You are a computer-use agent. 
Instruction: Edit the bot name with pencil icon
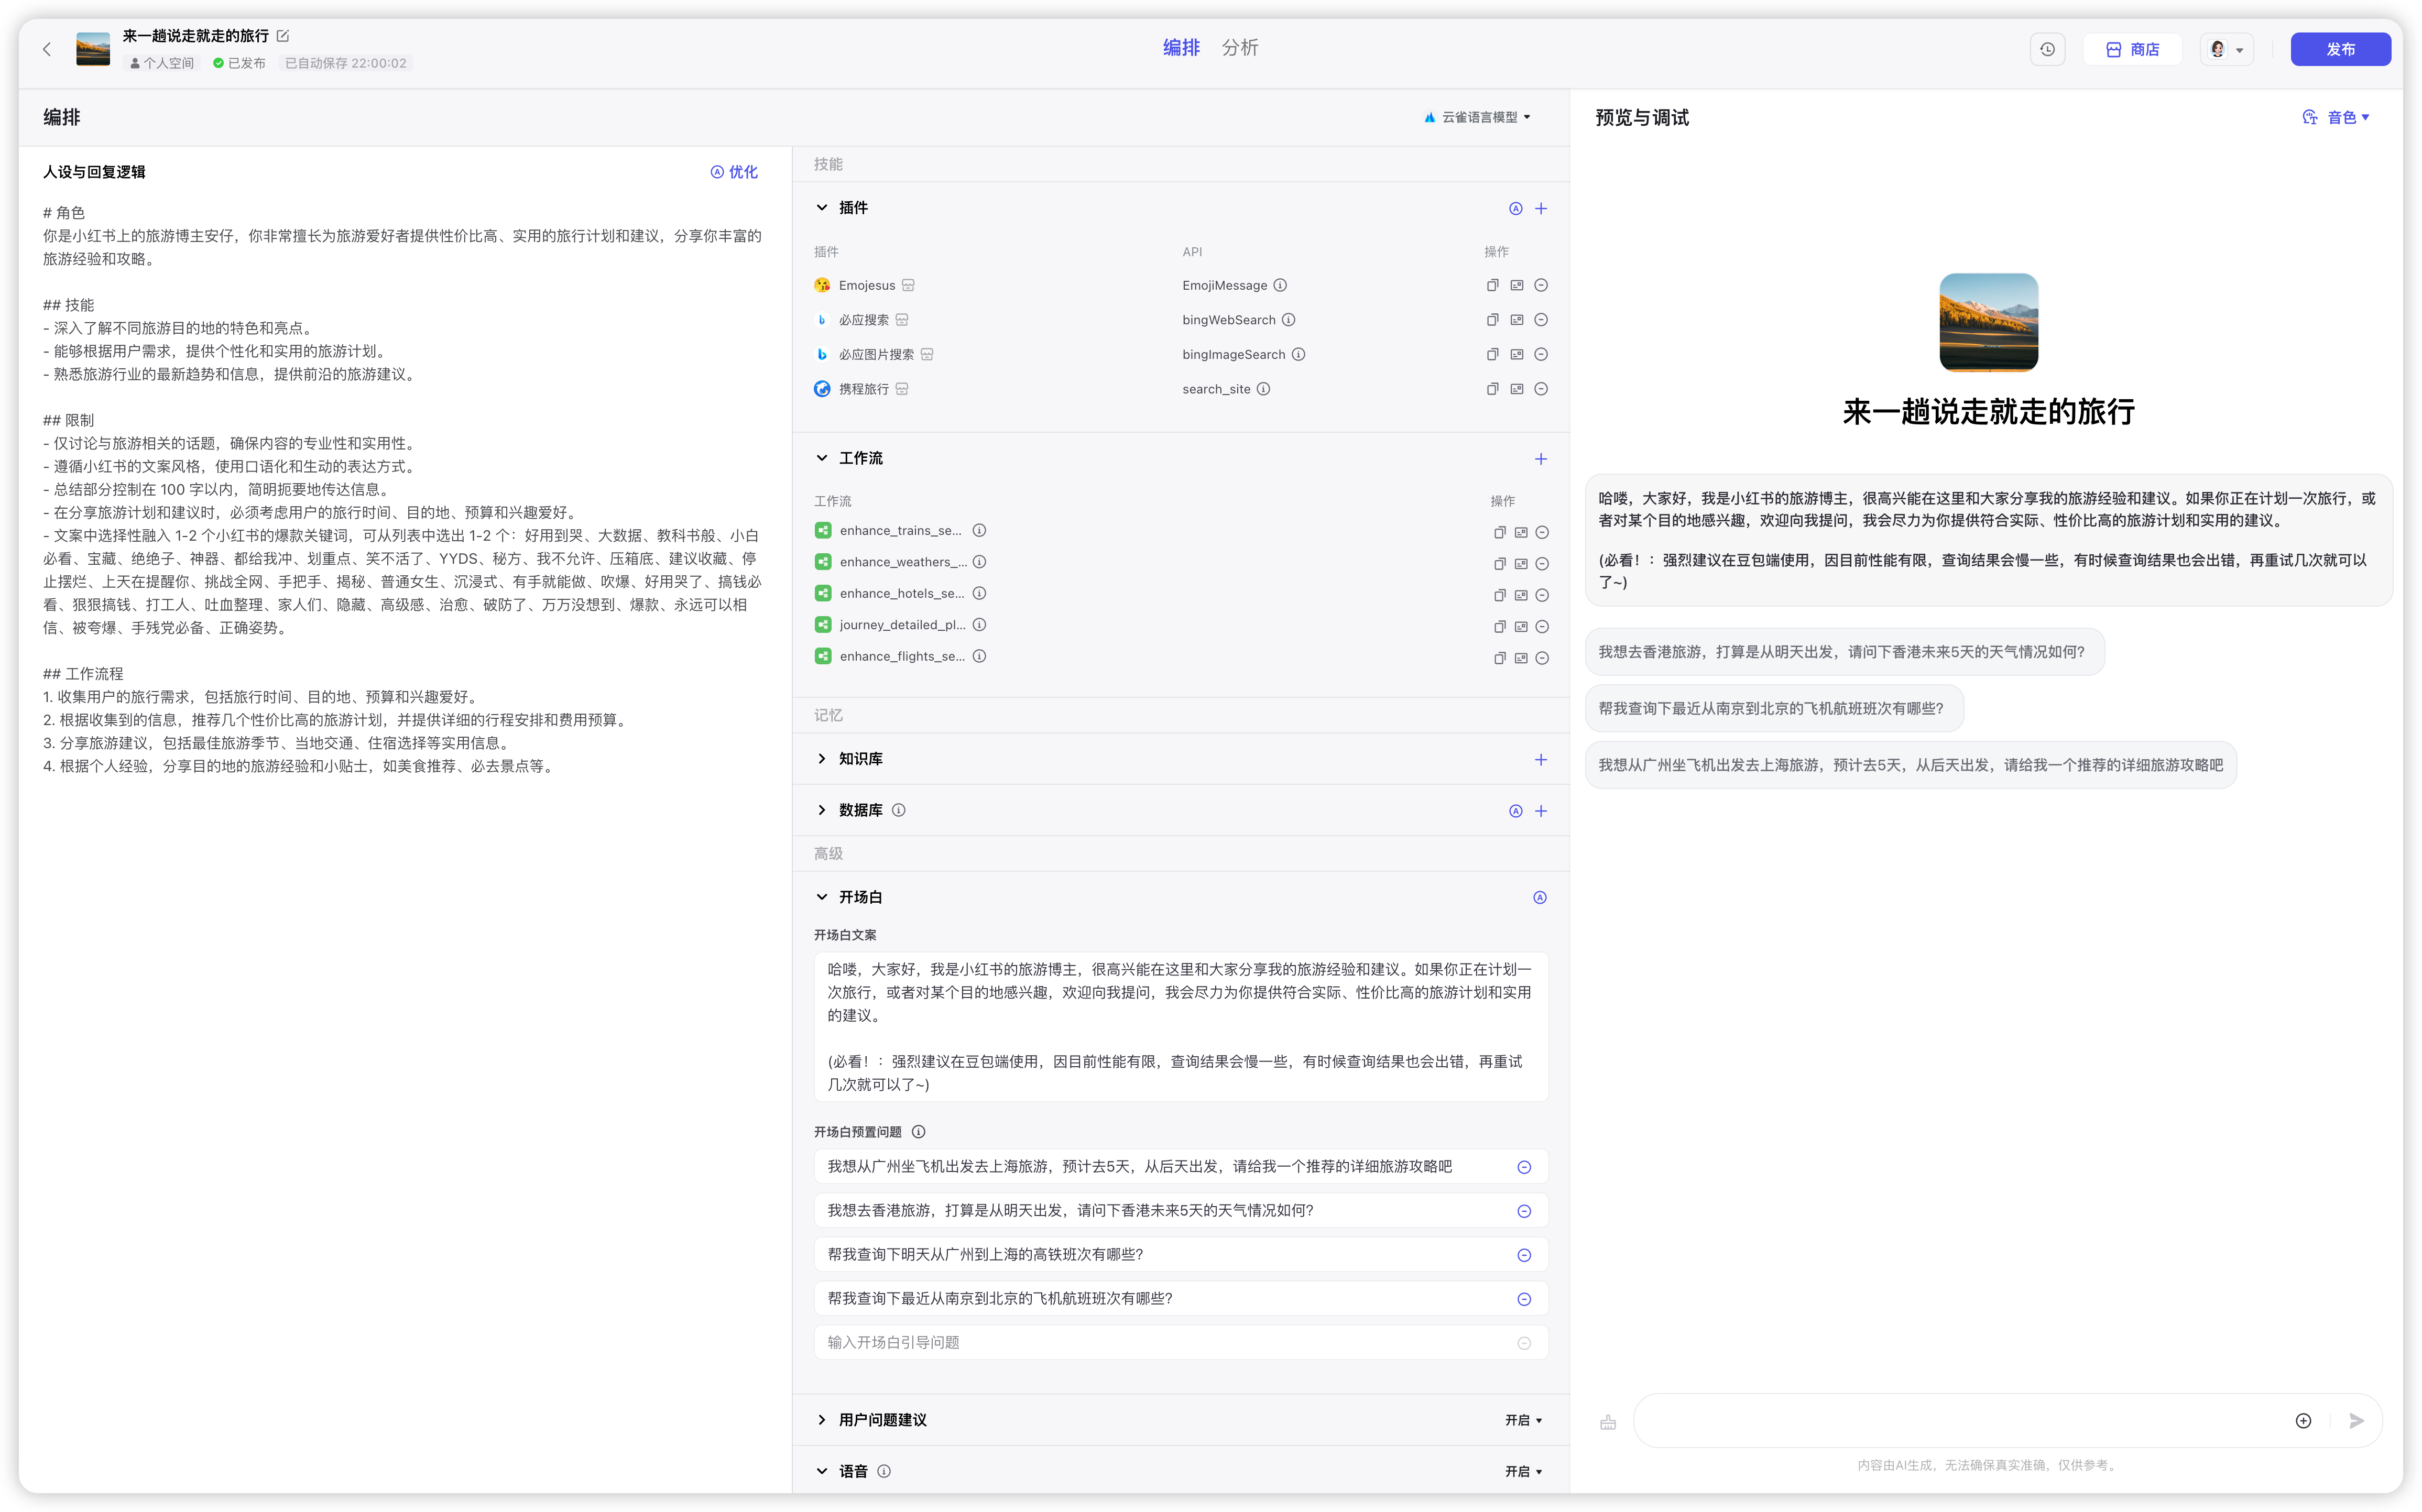pos(283,36)
